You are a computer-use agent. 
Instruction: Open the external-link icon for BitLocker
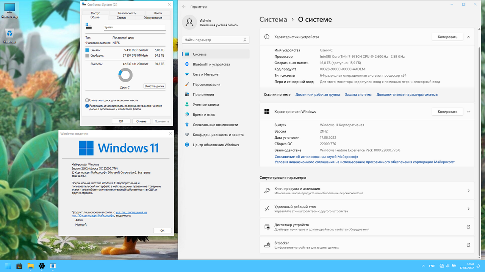(x=468, y=245)
